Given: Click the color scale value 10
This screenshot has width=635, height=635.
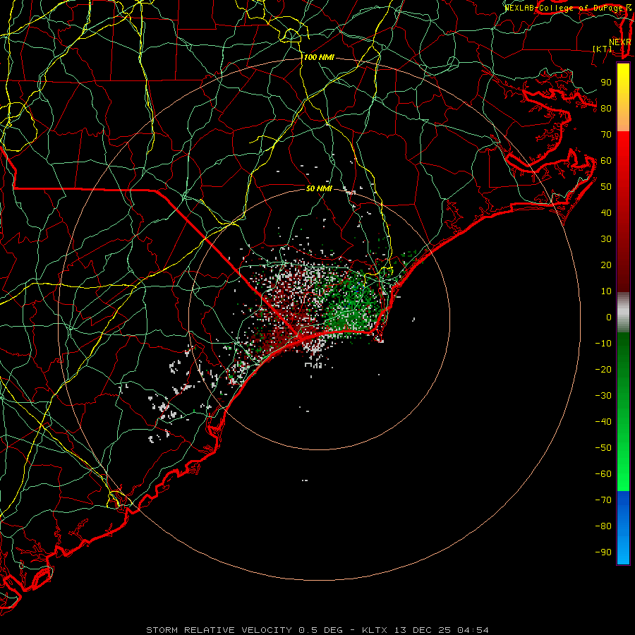Looking at the screenshot, I should 606,291.
